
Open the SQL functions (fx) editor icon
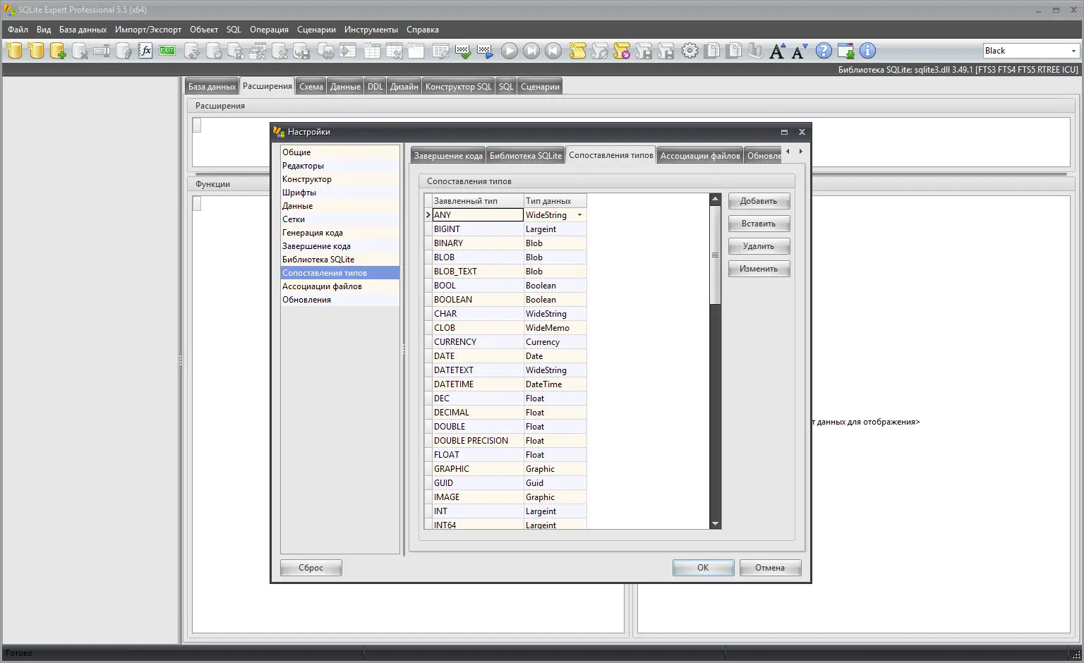tap(145, 51)
